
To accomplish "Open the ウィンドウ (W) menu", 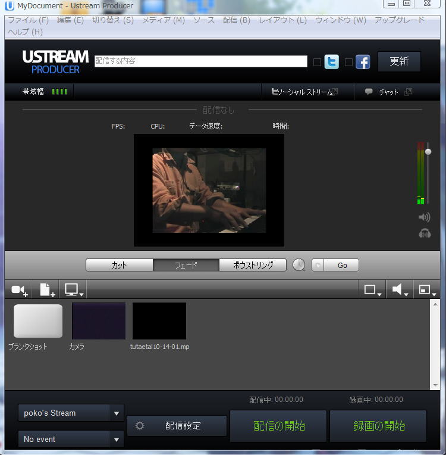I will pyautogui.click(x=341, y=20).
